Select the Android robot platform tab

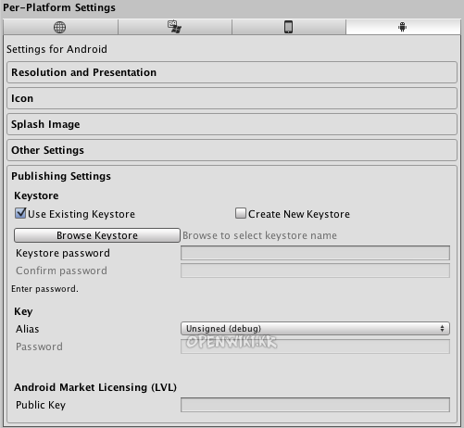coord(403,27)
